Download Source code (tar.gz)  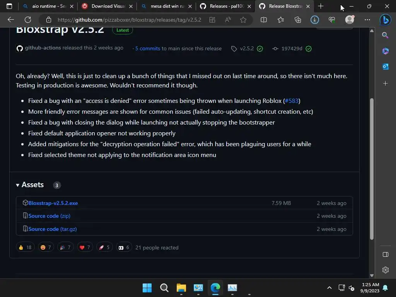pos(53,229)
